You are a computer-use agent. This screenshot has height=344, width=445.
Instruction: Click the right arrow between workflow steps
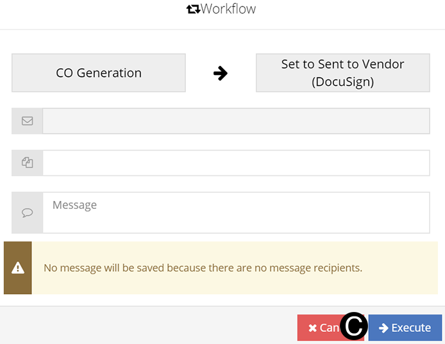tap(221, 74)
